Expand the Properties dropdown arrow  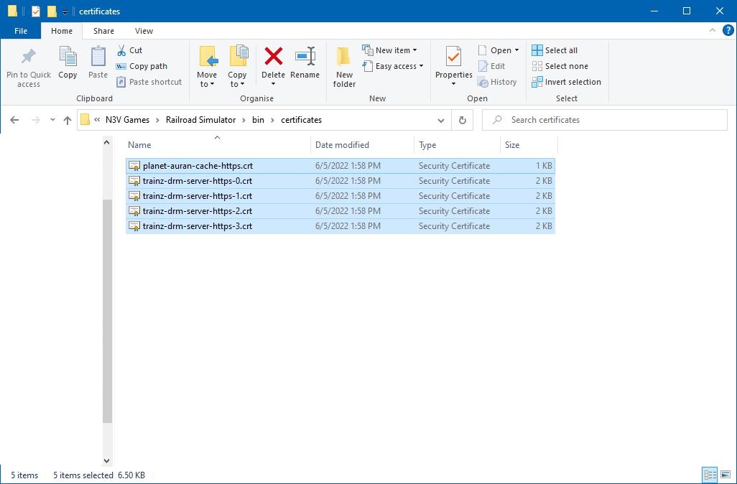[x=453, y=84]
